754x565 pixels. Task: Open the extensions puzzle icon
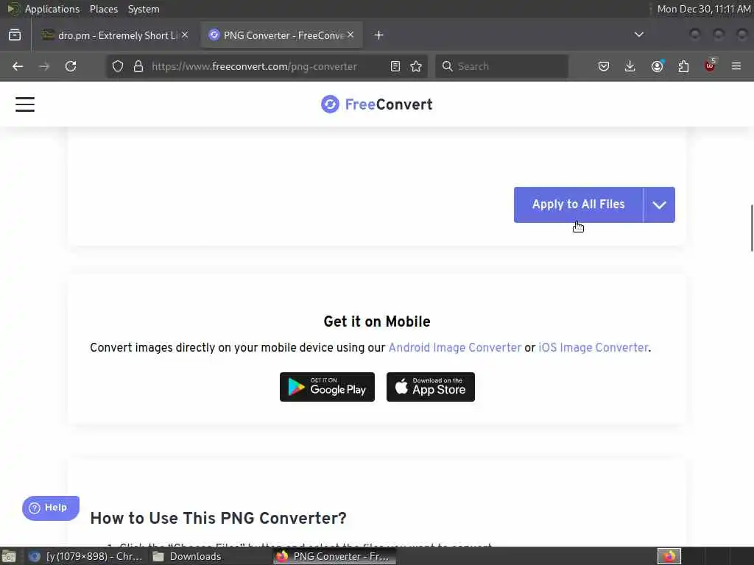(683, 66)
